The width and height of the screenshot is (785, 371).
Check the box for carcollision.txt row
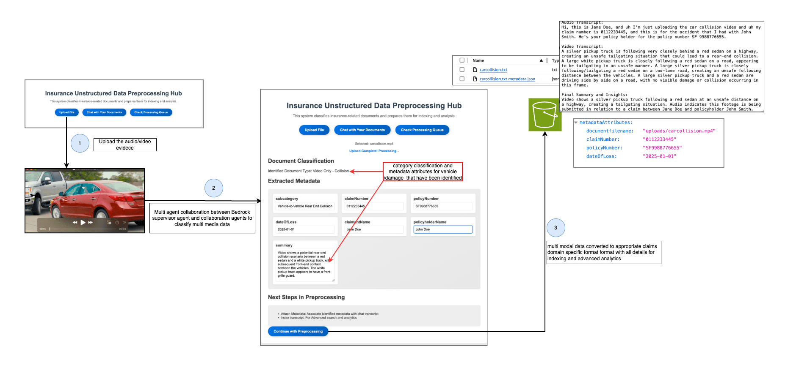[x=462, y=70]
